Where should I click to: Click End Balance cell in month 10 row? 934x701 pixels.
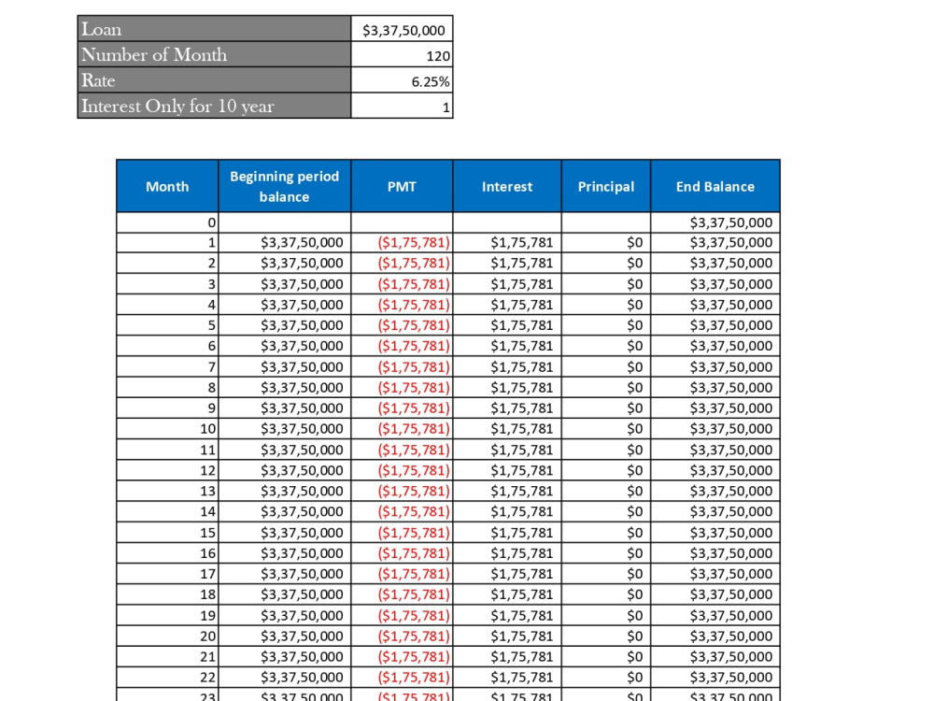pyautogui.click(x=715, y=429)
